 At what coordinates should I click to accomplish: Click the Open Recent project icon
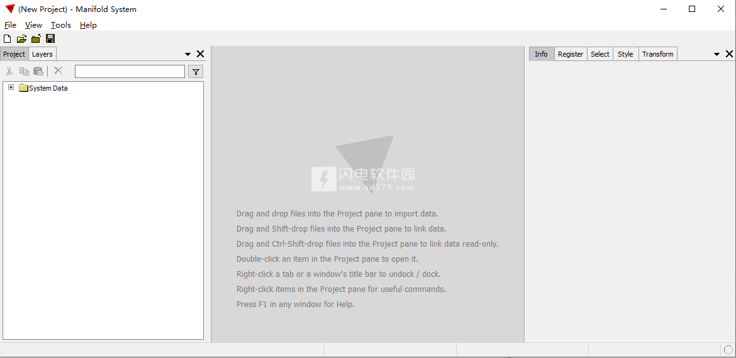point(36,38)
